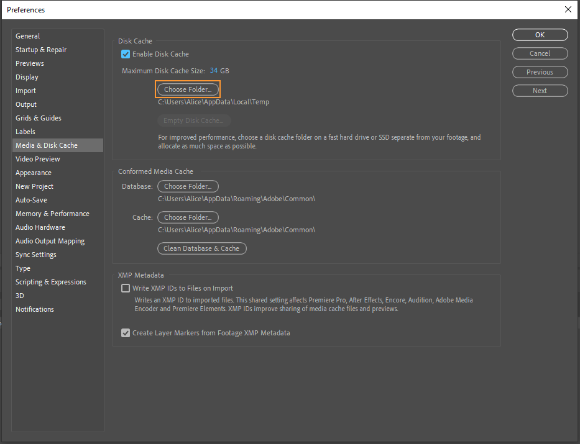
Task: Click the Cancel button
Action: click(x=540, y=53)
